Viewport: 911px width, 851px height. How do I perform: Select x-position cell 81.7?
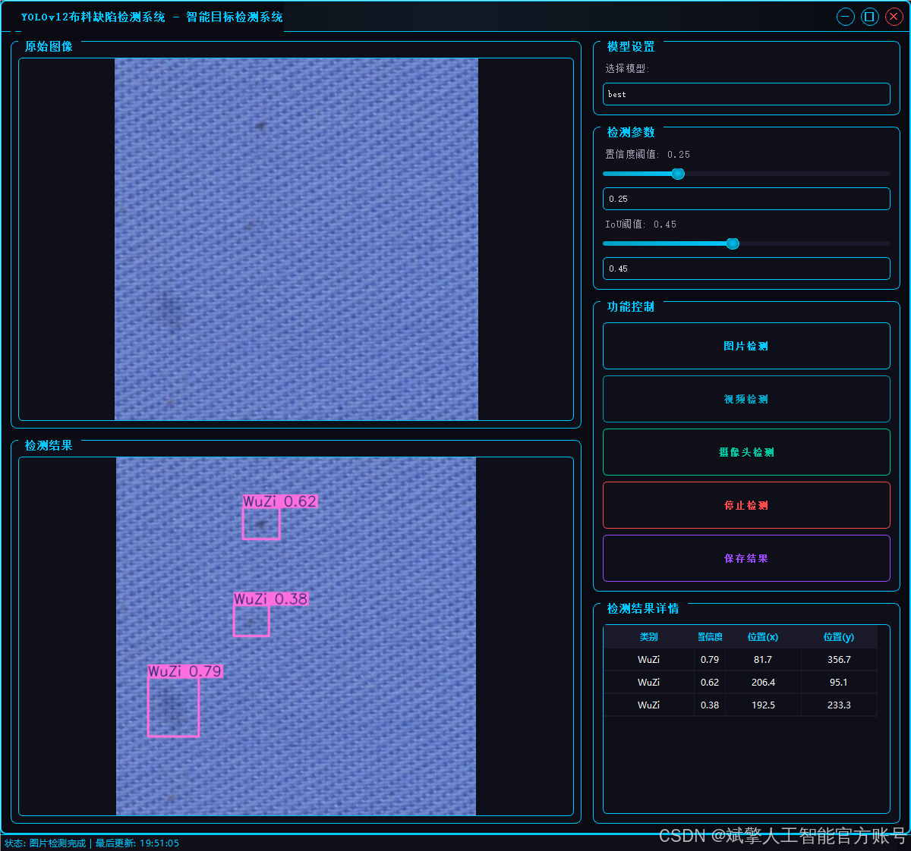(763, 660)
